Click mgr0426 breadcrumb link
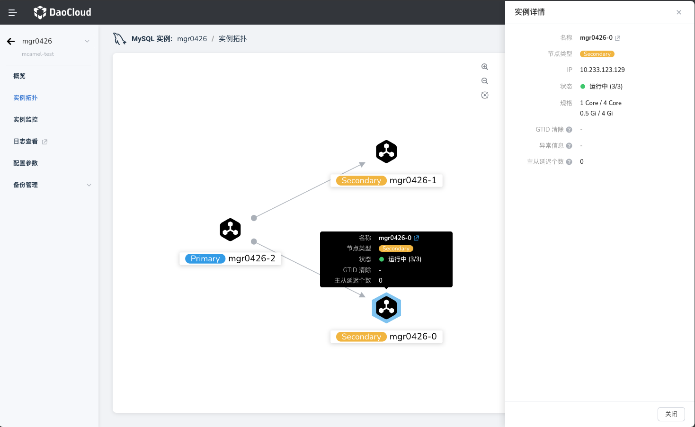695x427 pixels. [x=192, y=39]
